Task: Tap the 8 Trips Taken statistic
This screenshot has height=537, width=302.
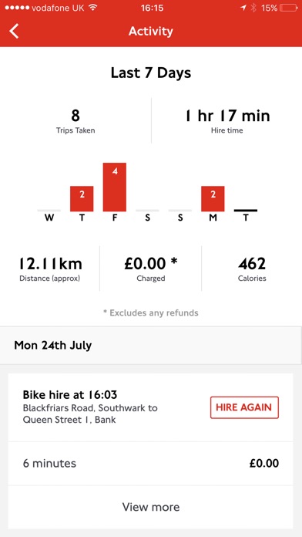Action: pos(75,120)
